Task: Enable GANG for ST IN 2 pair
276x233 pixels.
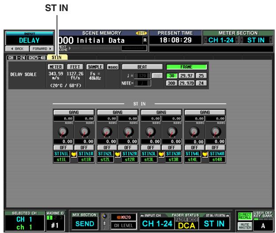Action: [117, 112]
